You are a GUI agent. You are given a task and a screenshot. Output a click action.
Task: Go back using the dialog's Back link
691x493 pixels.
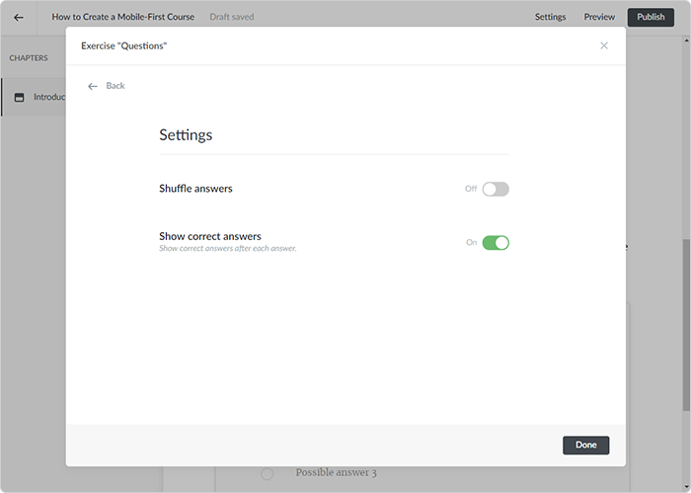pyautogui.click(x=107, y=86)
